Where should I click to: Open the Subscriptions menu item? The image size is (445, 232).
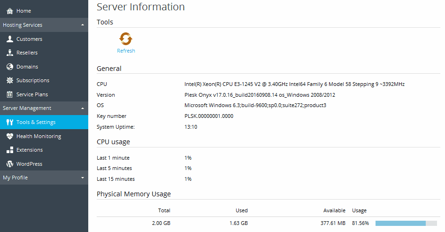pyautogui.click(x=32, y=80)
